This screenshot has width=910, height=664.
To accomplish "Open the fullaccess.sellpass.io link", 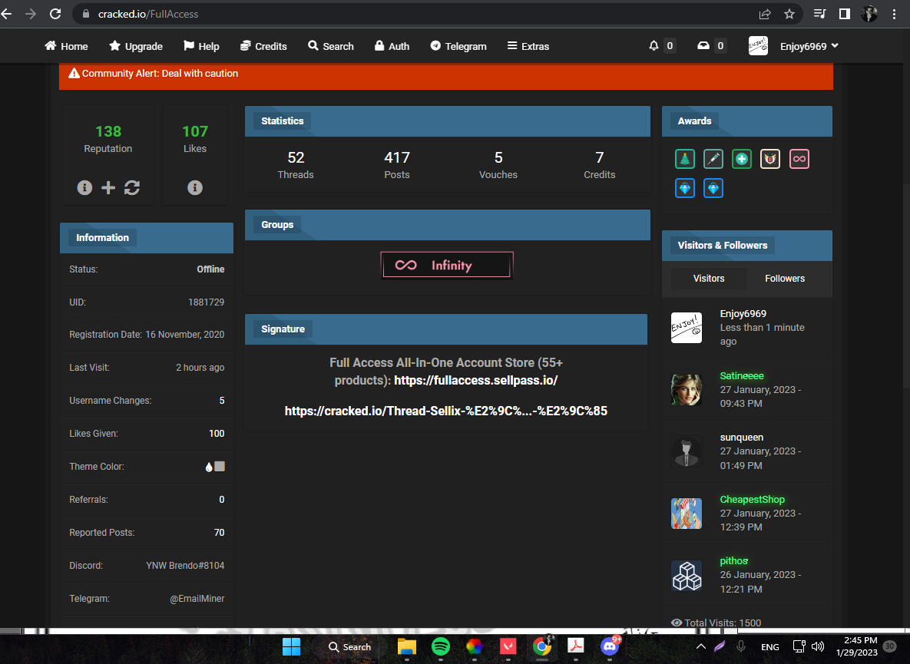I will pyautogui.click(x=476, y=381).
